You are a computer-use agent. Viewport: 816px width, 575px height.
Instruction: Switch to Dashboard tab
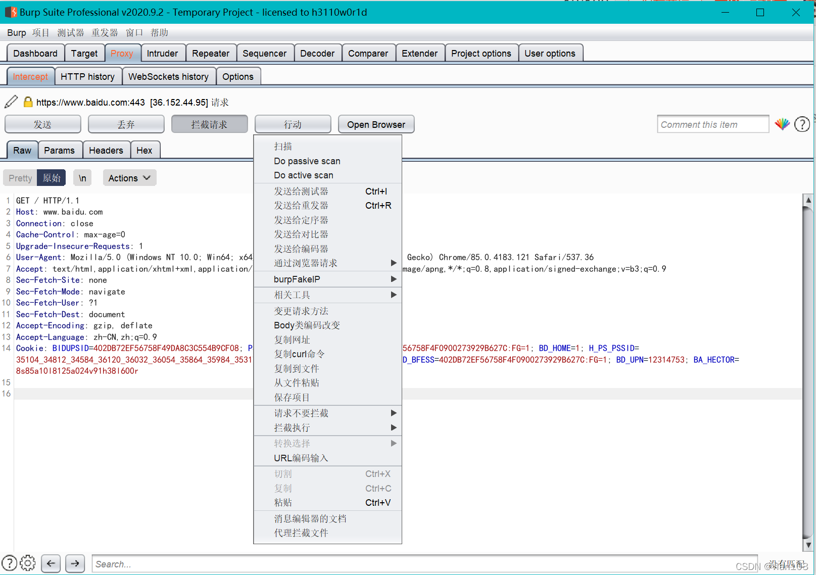tap(35, 53)
